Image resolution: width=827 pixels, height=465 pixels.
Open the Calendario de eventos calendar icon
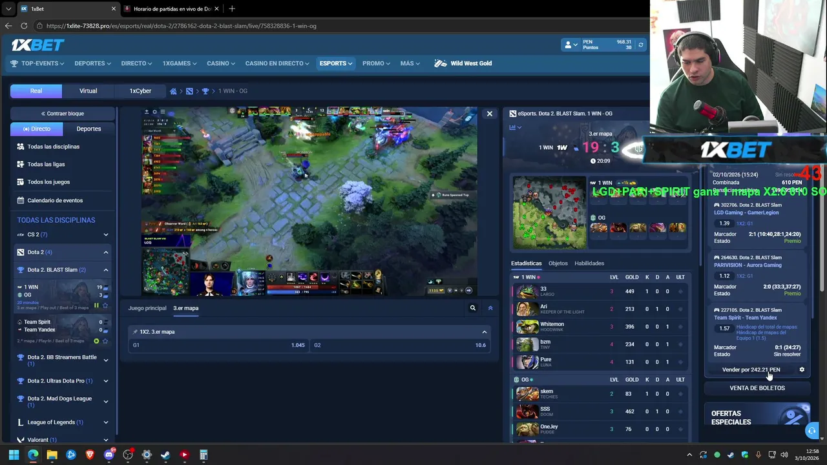tap(21, 200)
